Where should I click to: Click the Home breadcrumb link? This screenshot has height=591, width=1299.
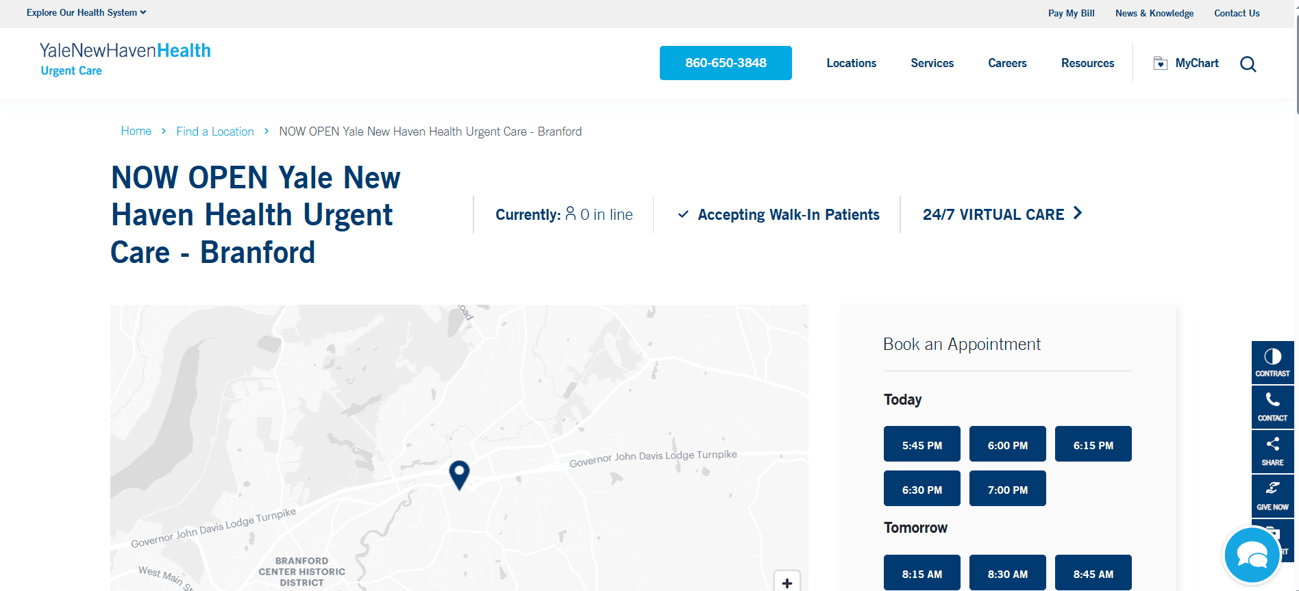(136, 131)
